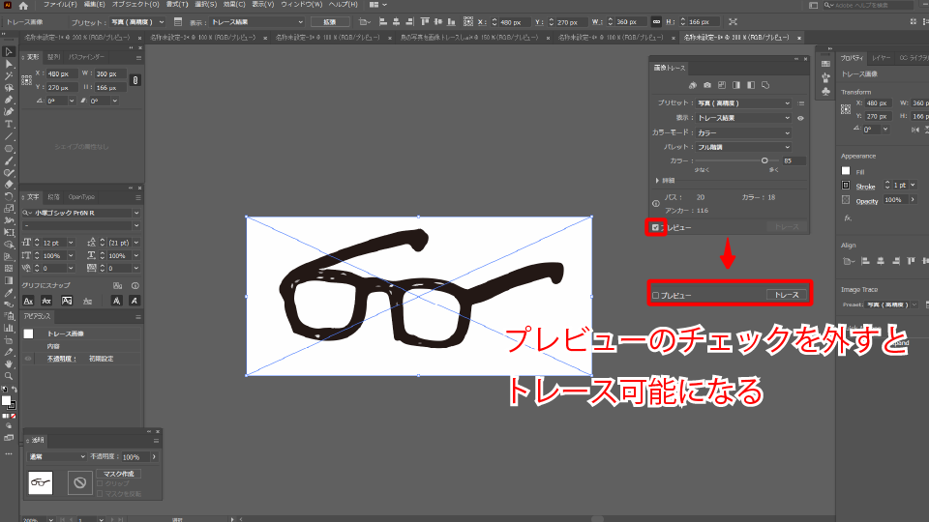929x522 pixels.
Task: Open font family dropdown 小塚ゴシック Pr6N R
Action: [80, 213]
